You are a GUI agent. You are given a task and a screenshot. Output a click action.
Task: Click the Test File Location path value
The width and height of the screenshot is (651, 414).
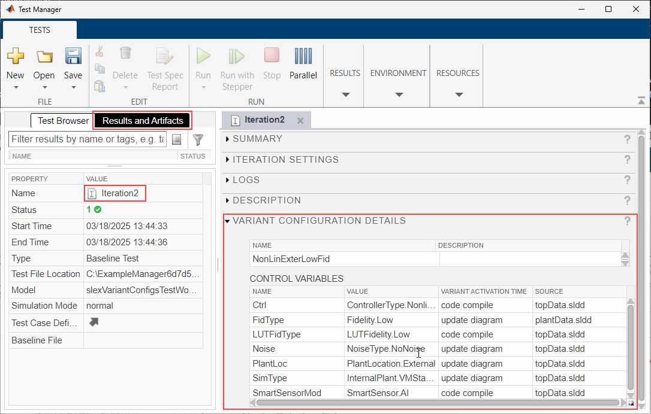pos(143,274)
